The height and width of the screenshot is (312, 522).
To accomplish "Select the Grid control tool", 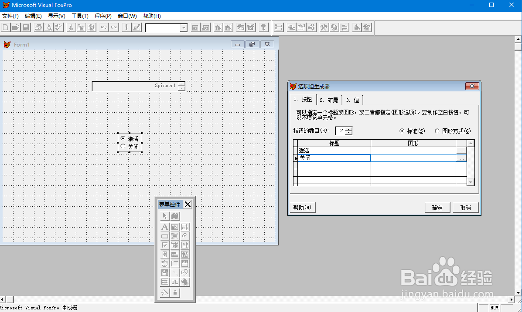I will point(175,255).
